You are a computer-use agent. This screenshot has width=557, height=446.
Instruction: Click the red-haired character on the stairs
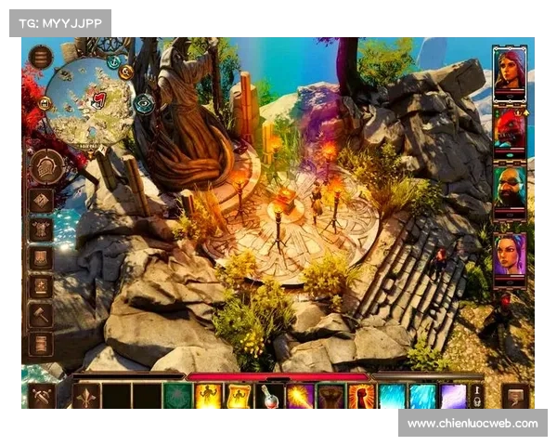click(x=439, y=263)
